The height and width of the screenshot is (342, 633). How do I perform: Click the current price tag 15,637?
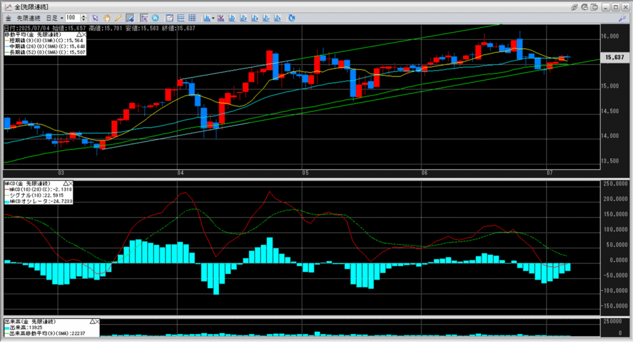point(615,58)
